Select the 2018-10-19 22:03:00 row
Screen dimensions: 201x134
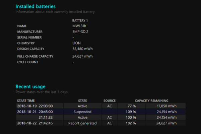101,106
